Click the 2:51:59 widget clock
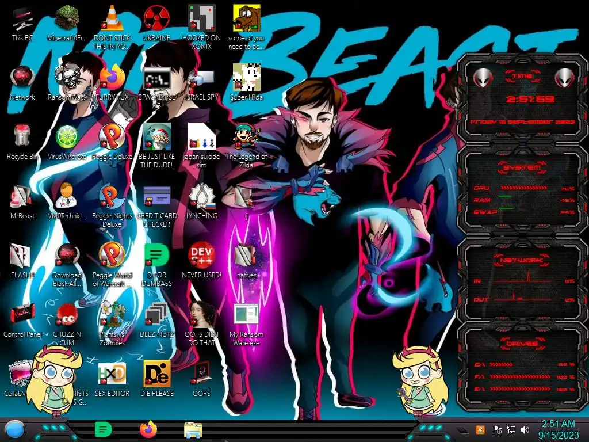The width and height of the screenshot is (589, 442). 530,99
